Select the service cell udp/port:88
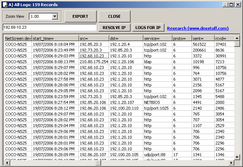The height and width of the screenshot is (167, 243). pyautogui.click(x=158, y=155)
